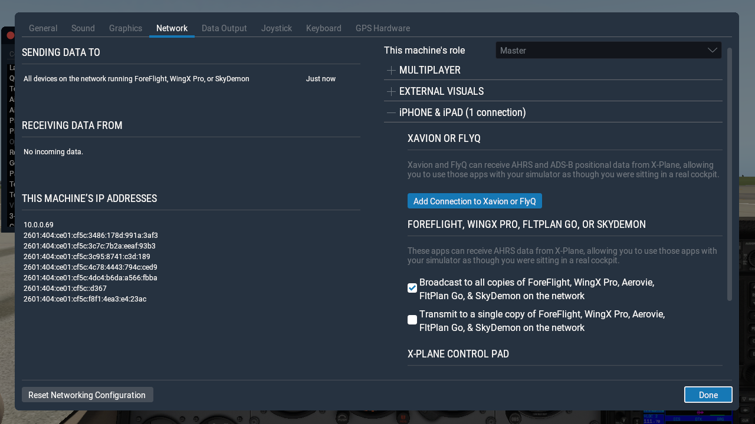This screenshot has height=424, width=755.
Task: Click the role dropdown chevron arrow
Action: click(712, 51)
